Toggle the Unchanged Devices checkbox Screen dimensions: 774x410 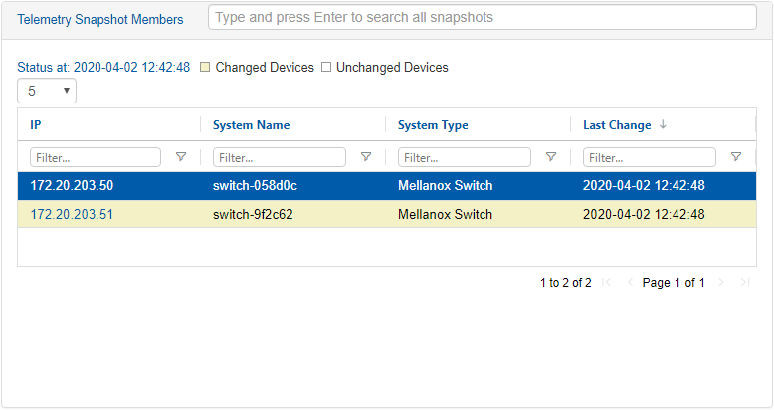[326, 68]
